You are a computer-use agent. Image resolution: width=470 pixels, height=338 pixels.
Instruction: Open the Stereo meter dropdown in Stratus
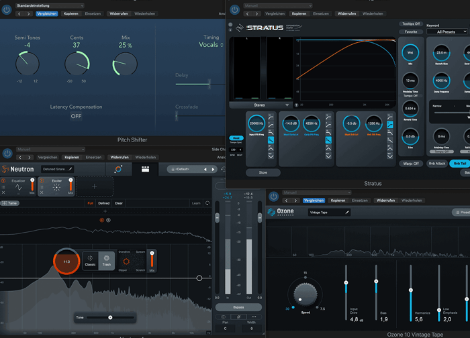coord(260,105)
